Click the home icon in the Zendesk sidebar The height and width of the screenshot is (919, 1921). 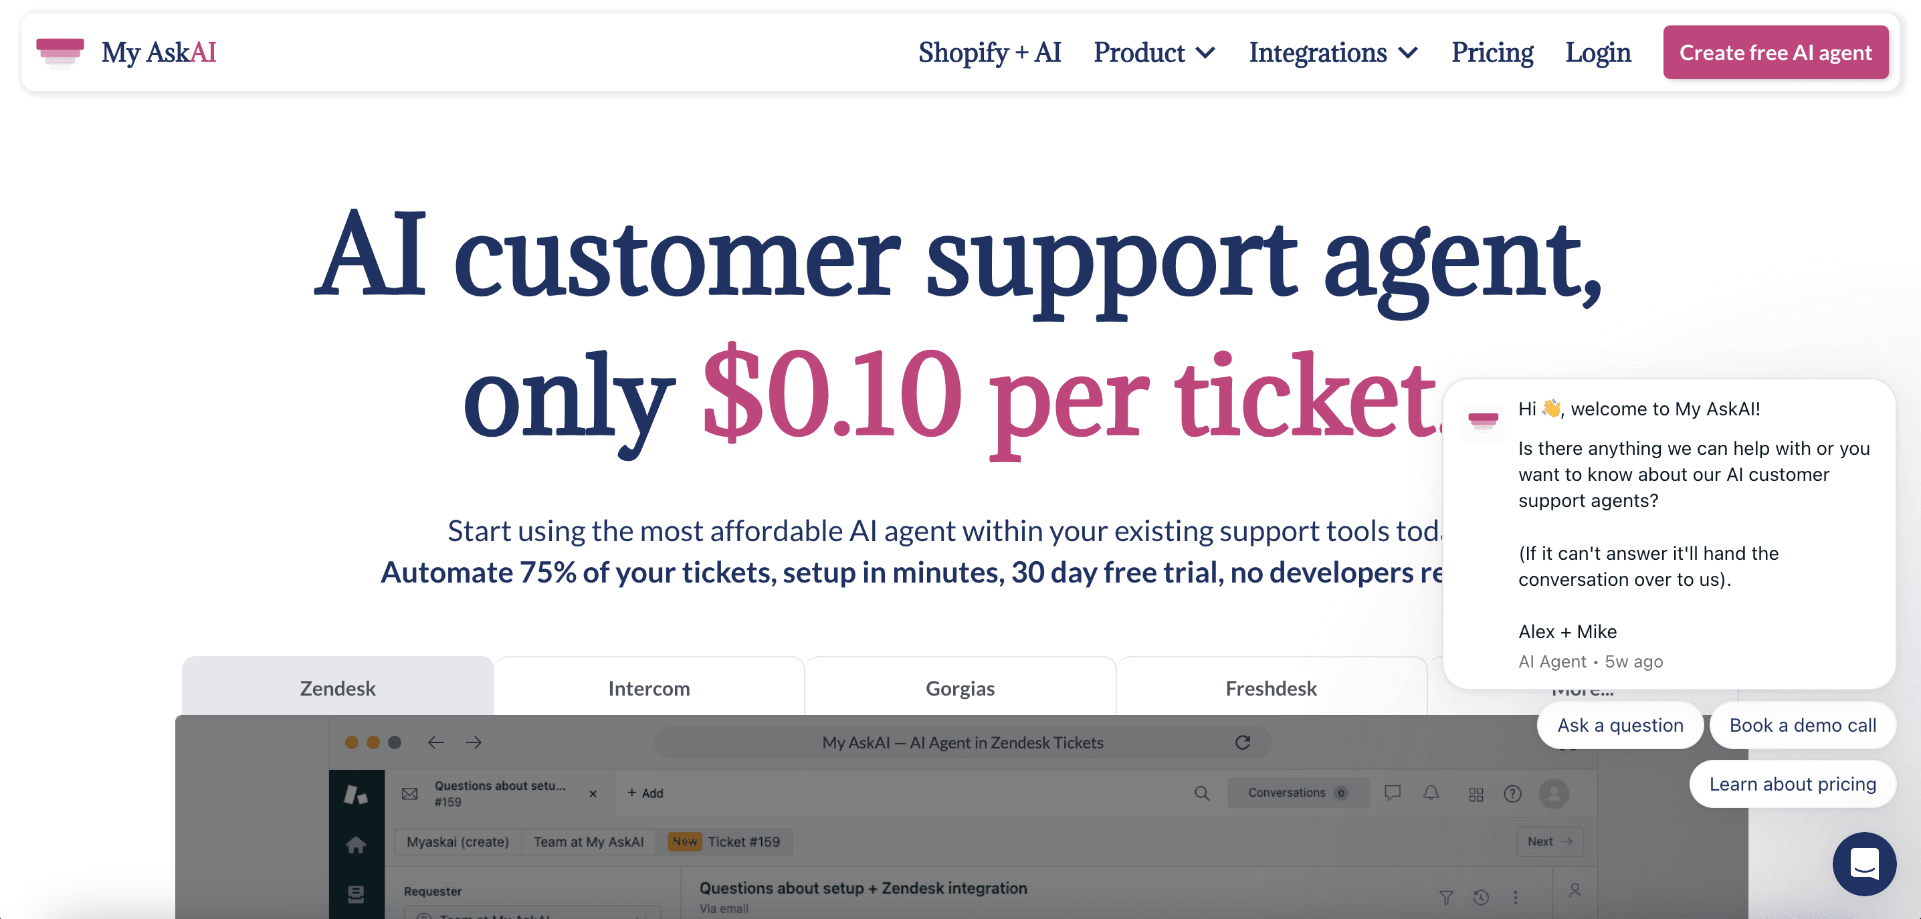point(356,844)
